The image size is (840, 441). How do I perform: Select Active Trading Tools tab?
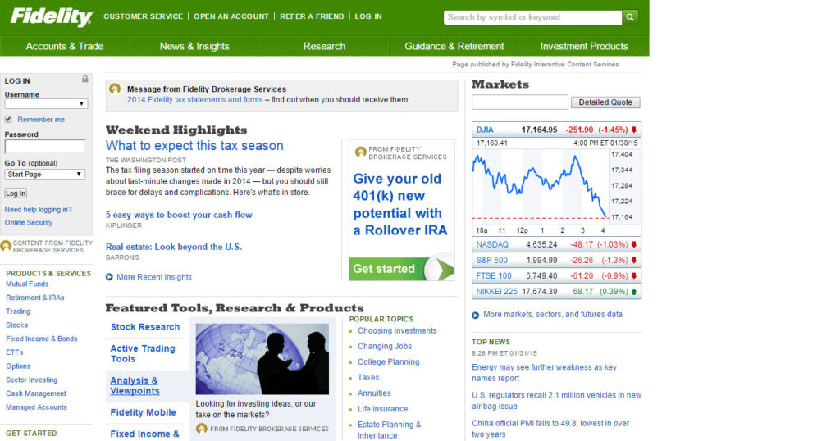click(x=143, y=354)
